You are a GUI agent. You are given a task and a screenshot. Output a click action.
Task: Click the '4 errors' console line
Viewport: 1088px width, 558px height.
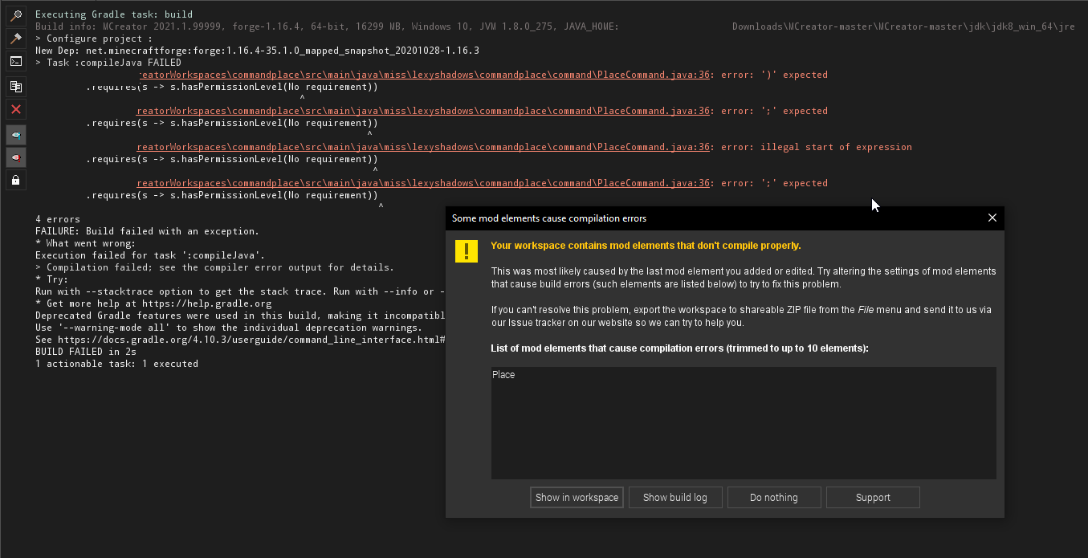[58, 219]
